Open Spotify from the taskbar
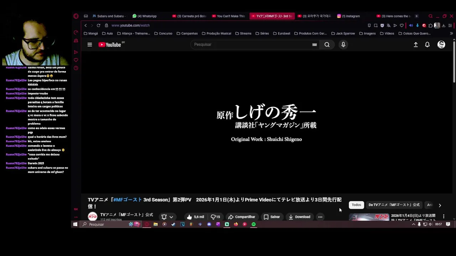 coord(254,224)
